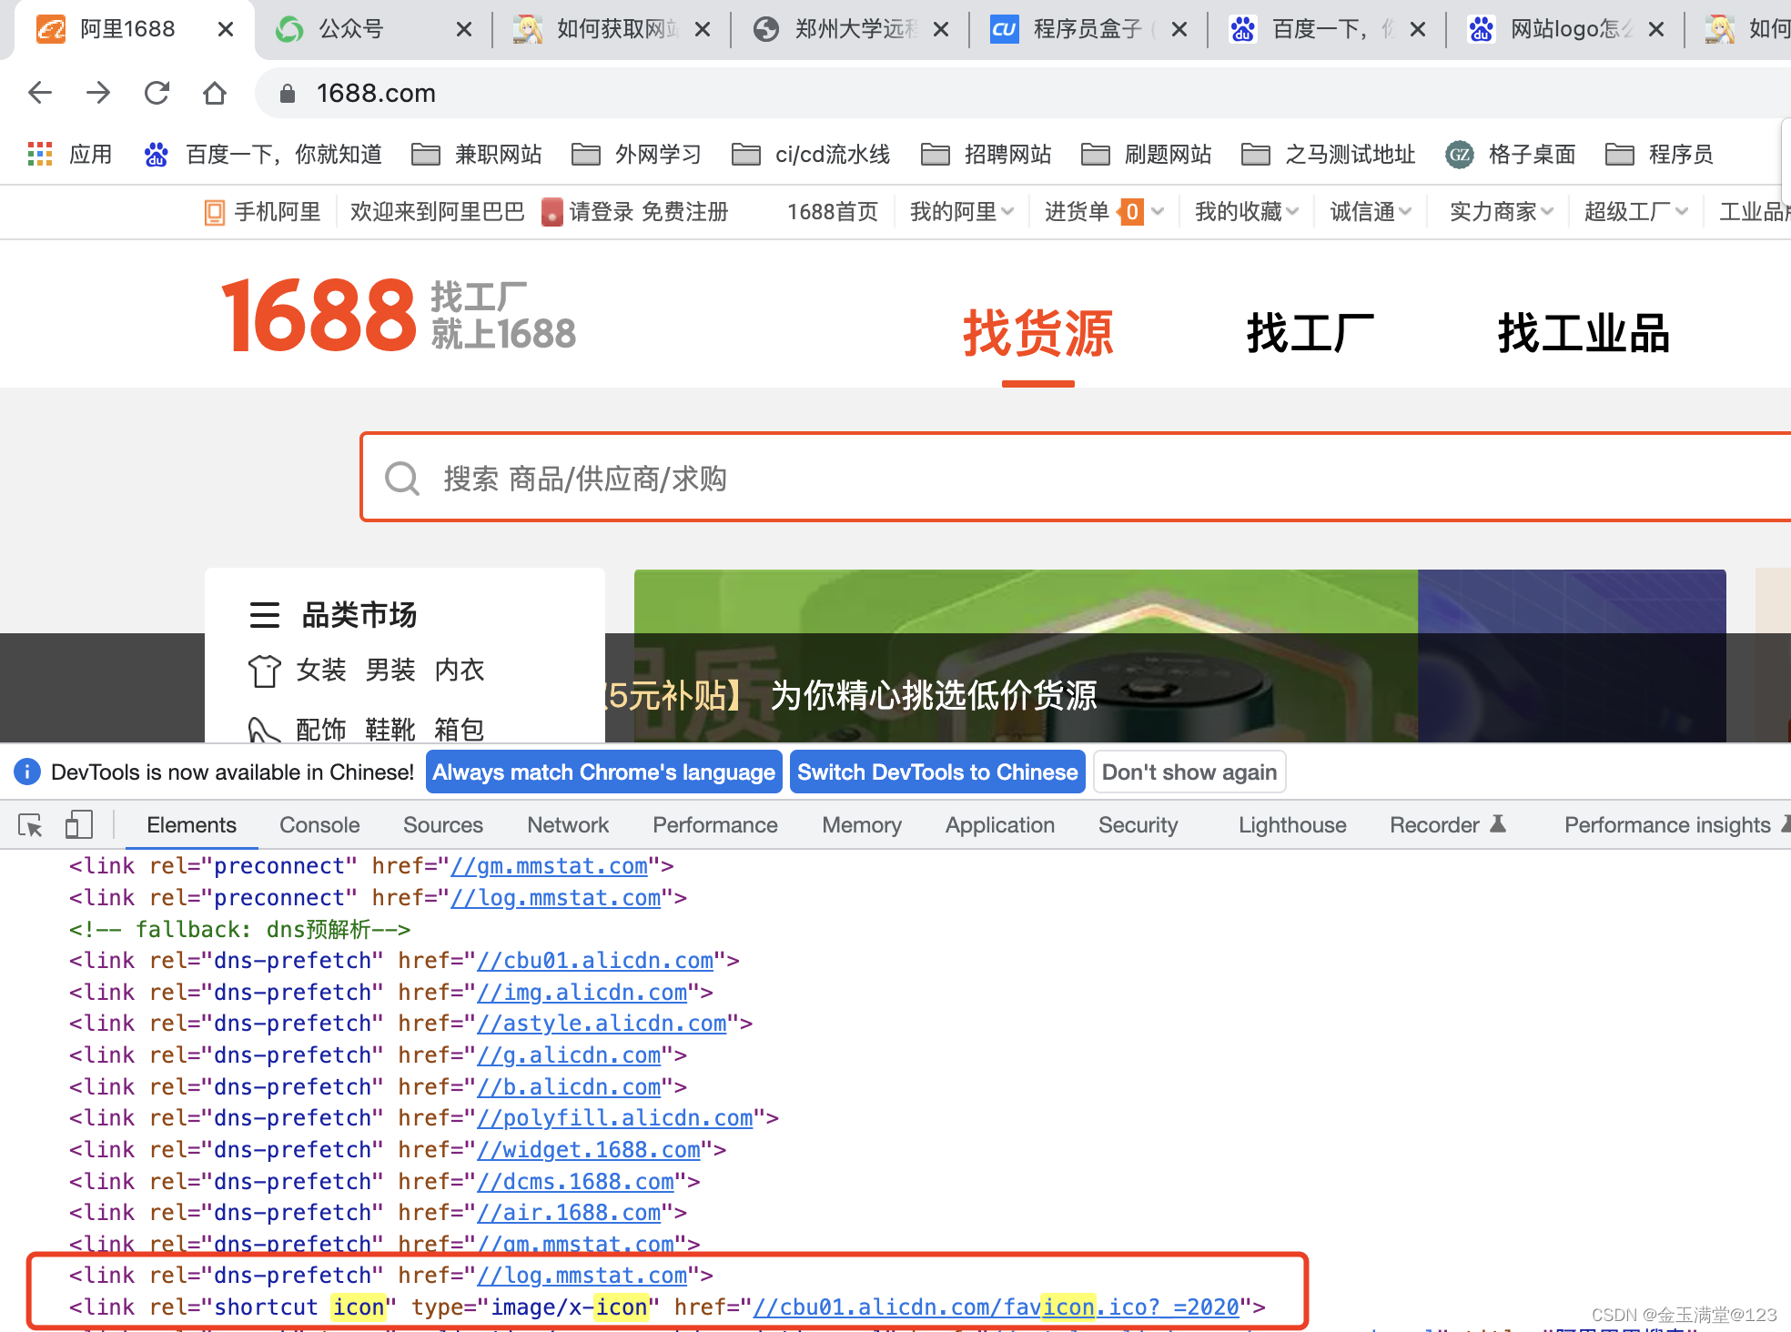
Task: Click the lock icon in address bar
Action: pos(288,93)
